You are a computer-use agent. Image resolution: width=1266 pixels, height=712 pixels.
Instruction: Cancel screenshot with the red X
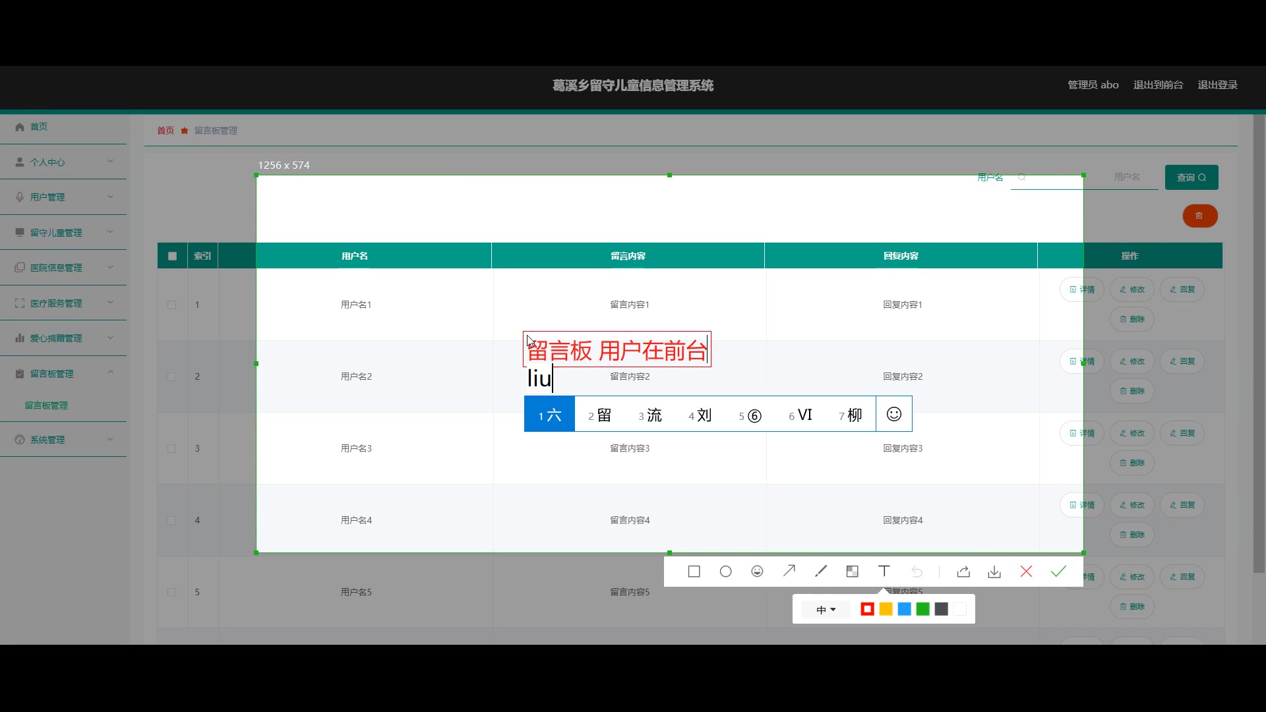[1026, 572]
